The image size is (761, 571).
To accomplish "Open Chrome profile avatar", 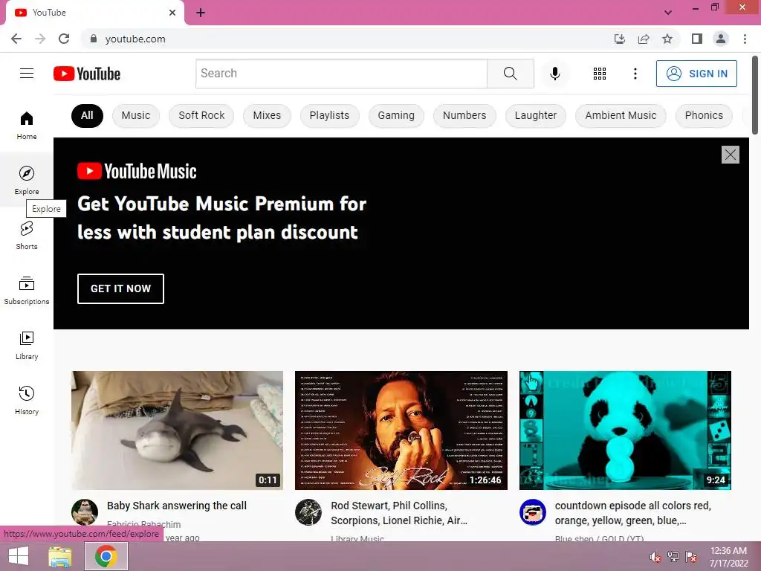I will click(x=721, y=39).
